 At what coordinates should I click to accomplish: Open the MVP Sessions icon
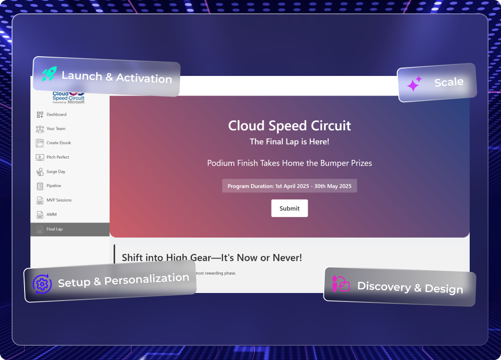[40, 200]
